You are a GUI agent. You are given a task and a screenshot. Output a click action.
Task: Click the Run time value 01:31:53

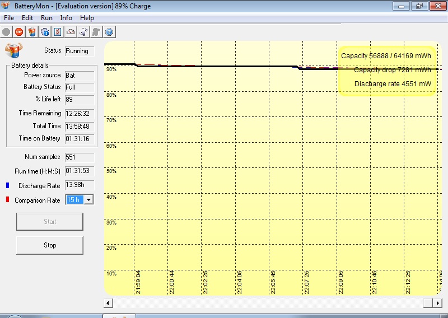80,171
